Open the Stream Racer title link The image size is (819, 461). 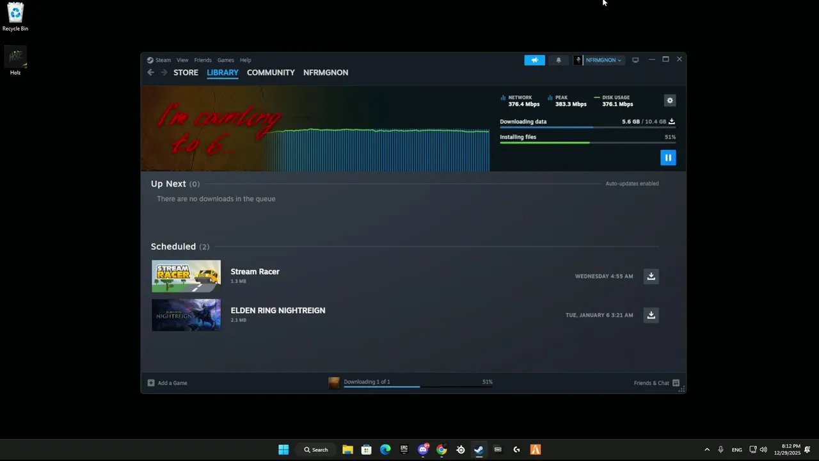[x=255, y=271]
